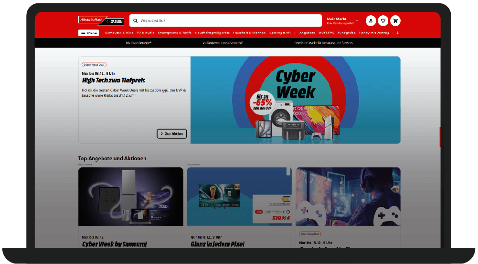478x264 pixels.
Task: Open the gaming themed card image
Action: pos(348,196)
